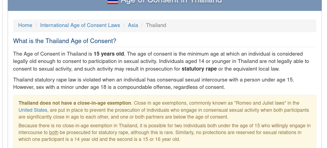The height and width of the screenshot is (148, 327).
Task: Click the Thailand flag icon in header
Action: point(113,2)
